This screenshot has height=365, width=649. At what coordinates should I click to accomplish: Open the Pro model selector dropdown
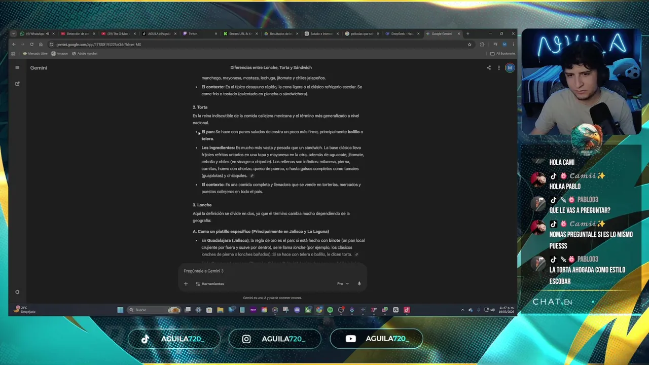click(343, 284)
